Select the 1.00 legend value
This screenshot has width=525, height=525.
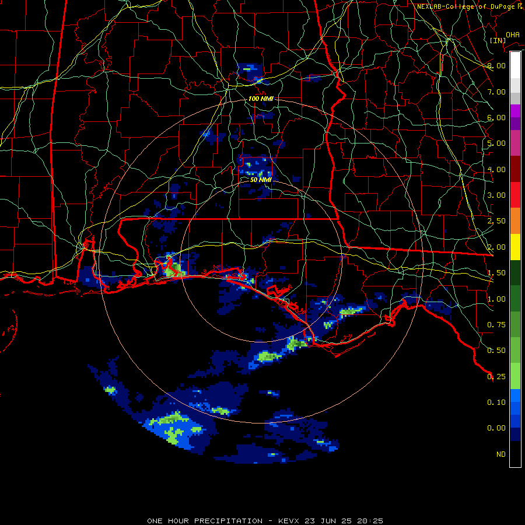coord(496,299)
